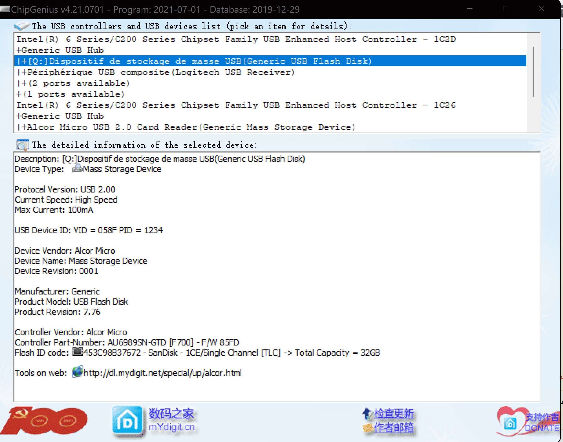Click the globe icon next to Tools on web
Screen dimensions: 563x442
tap(77, 372)
